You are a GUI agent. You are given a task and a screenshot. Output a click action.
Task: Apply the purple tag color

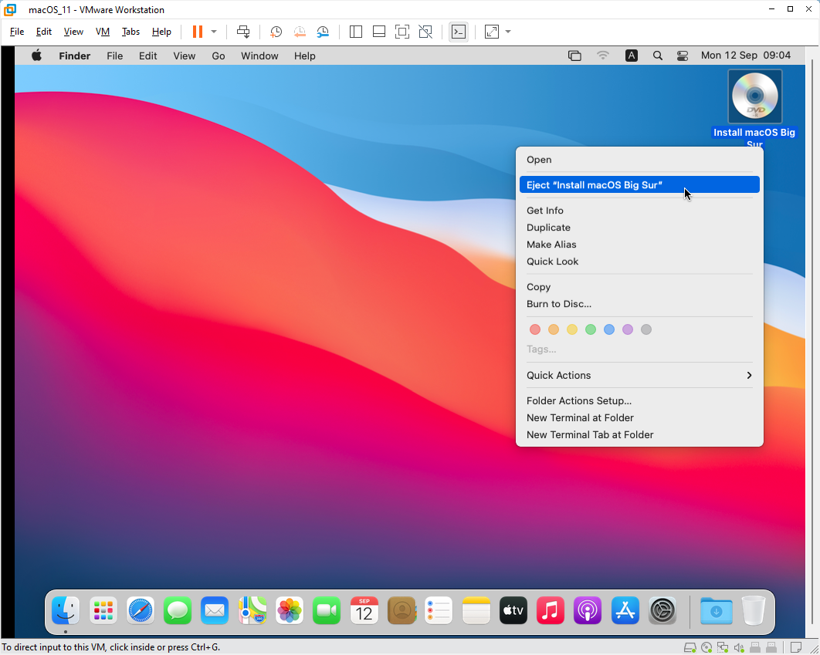(x=628, y=329)
